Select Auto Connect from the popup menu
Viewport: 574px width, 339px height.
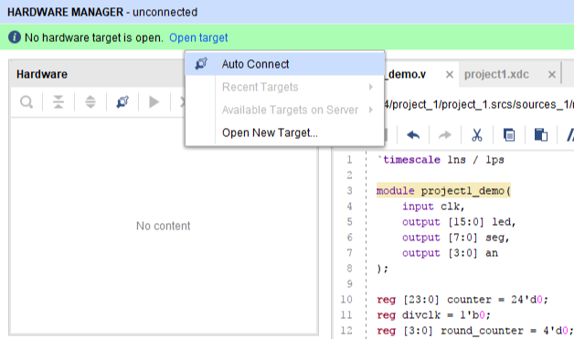point(284,64)
